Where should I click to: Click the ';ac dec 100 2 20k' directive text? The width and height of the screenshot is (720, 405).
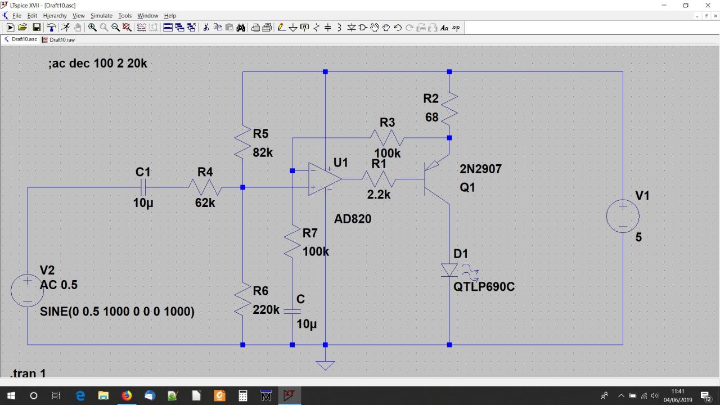[98, 64]
